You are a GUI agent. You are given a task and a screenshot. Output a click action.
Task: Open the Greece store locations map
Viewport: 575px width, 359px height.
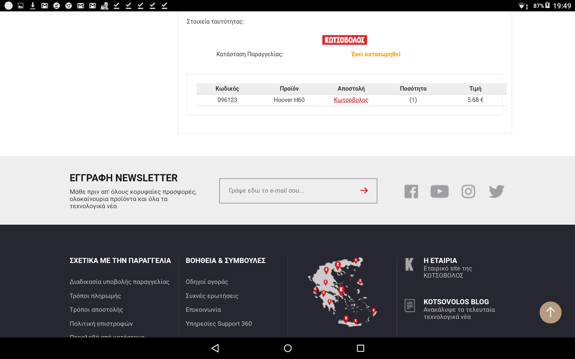tap(342, 292)
